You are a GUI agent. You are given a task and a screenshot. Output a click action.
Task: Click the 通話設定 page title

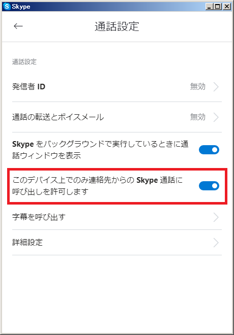point(117,26)
